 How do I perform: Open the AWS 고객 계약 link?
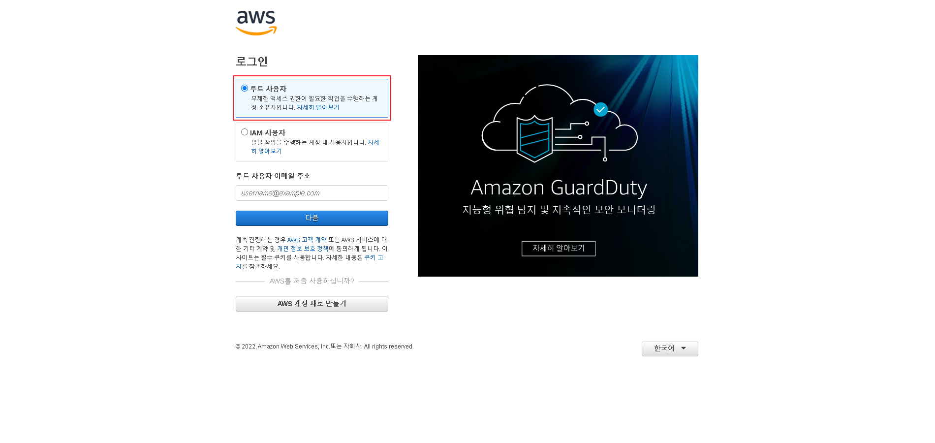coord(307,240)
